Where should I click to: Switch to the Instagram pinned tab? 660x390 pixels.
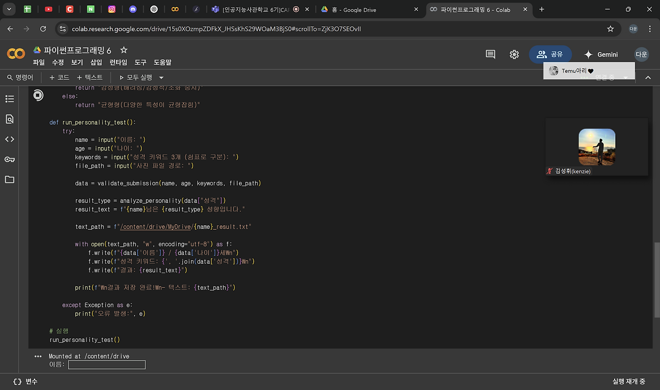tap(112, 9)
